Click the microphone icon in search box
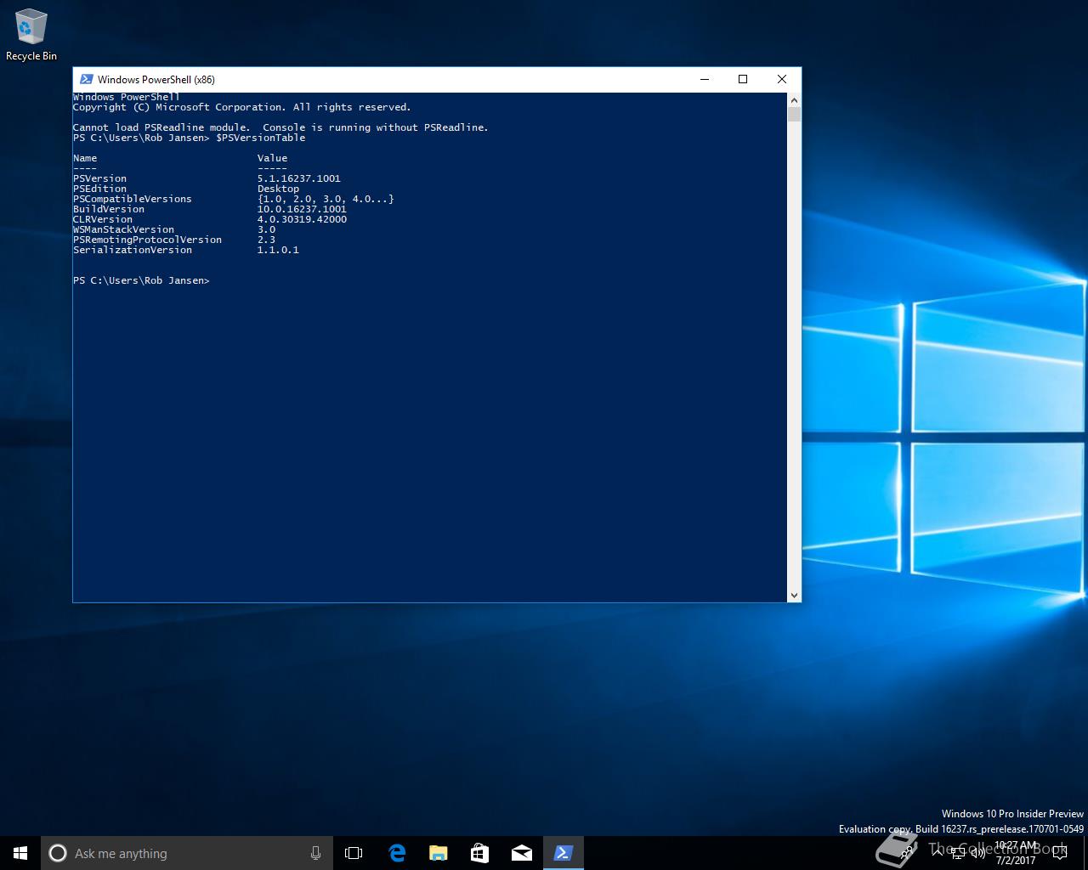Viewport: 1088px width, 870px height. coord(315,853)
